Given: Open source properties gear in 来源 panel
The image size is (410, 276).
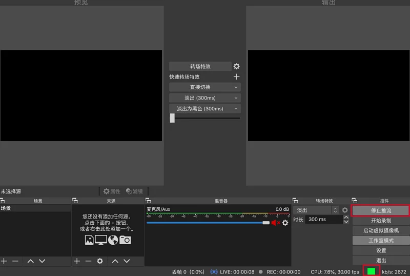Looking at the screenshot, I should tap(100, 261).
